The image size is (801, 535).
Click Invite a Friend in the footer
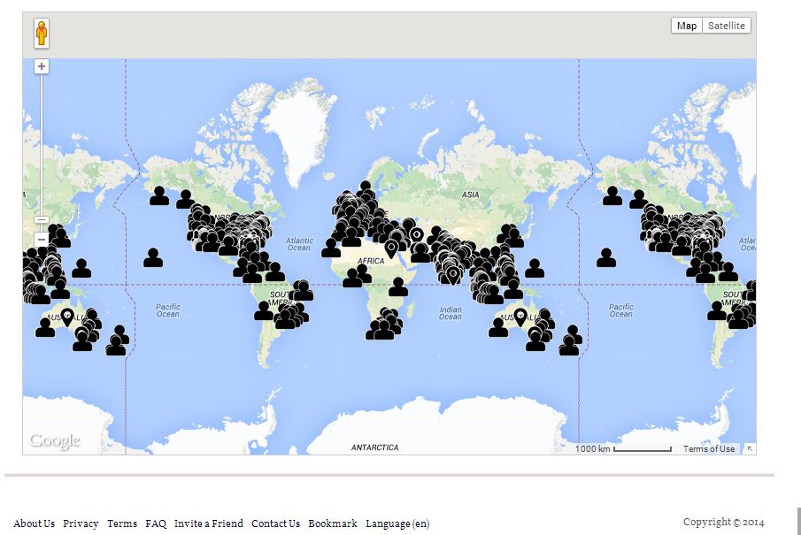[208, 524]
